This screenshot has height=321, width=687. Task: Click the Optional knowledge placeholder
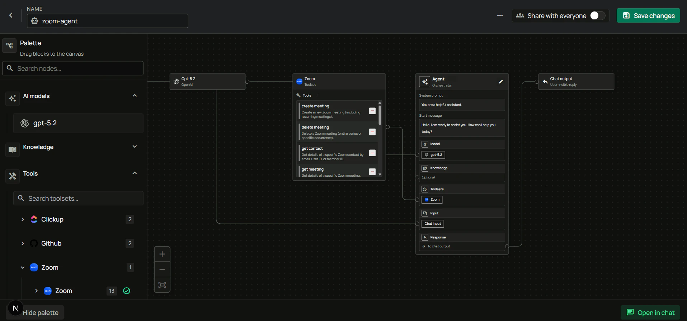click(x=428, y=177)
